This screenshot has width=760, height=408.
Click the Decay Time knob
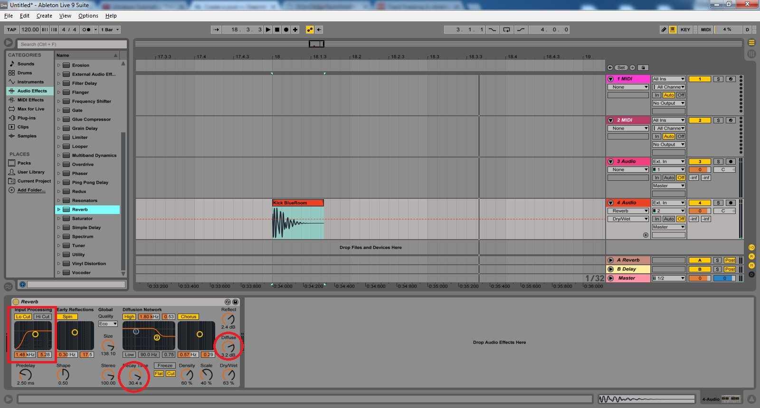[x=134, y=374]
